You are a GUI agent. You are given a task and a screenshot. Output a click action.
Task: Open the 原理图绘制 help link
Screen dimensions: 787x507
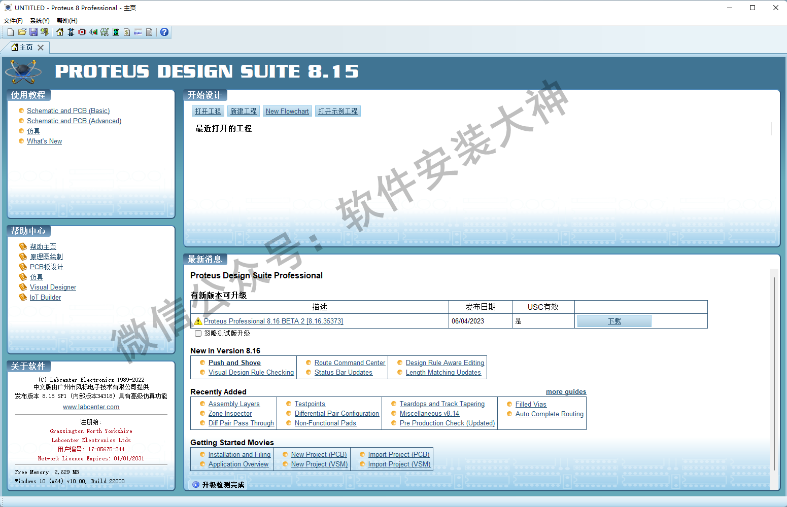coord(46,257)
